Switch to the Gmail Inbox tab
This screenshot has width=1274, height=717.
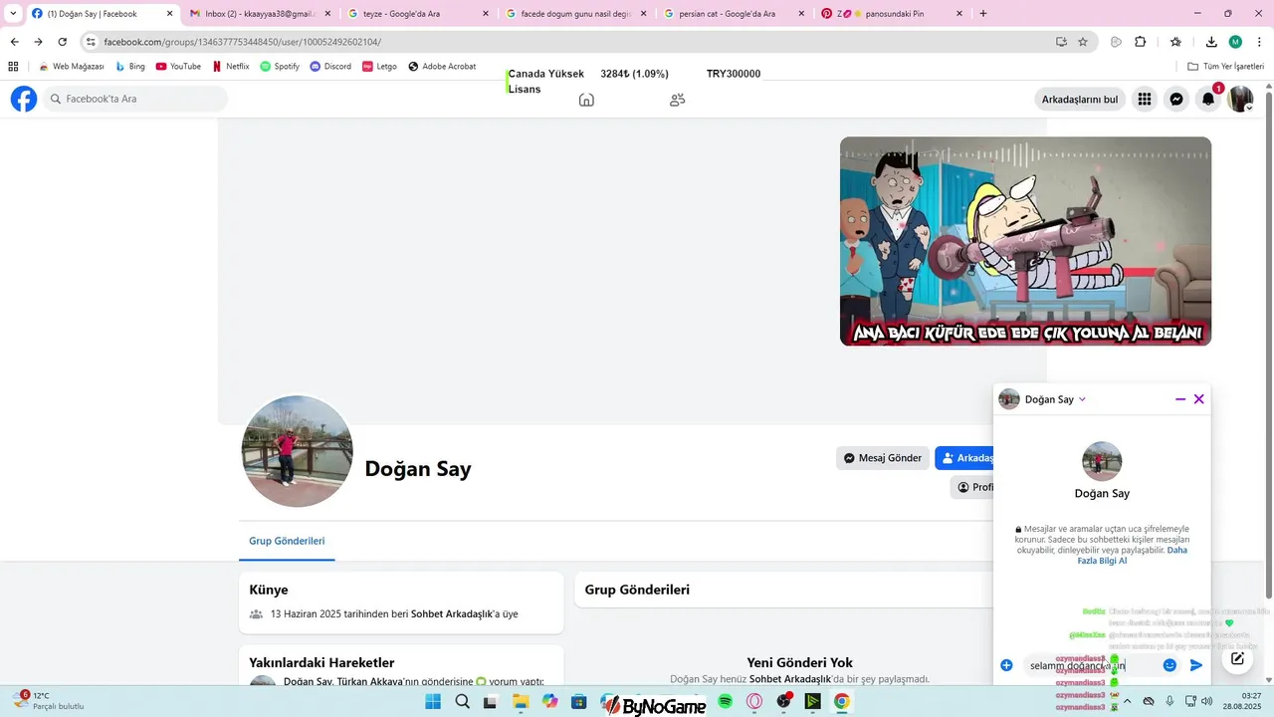[261, 14]
